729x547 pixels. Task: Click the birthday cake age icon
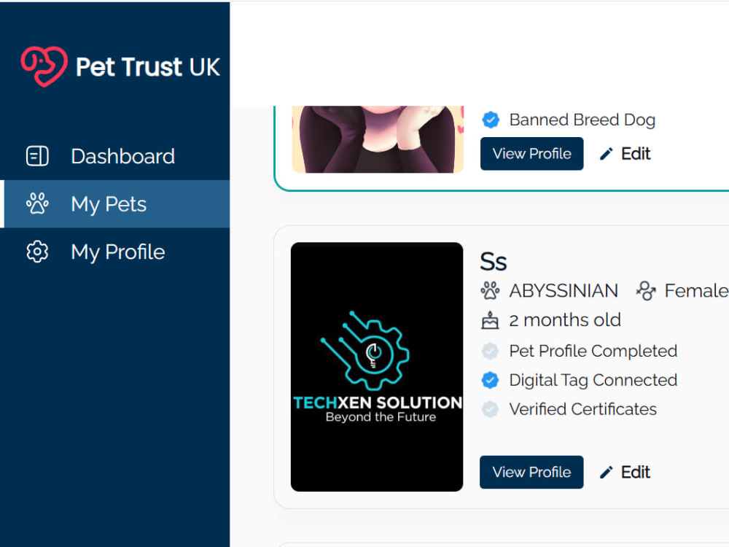click(490, 320)
